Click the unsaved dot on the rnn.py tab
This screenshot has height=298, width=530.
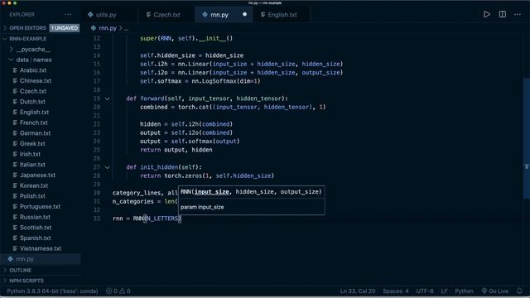245,15
